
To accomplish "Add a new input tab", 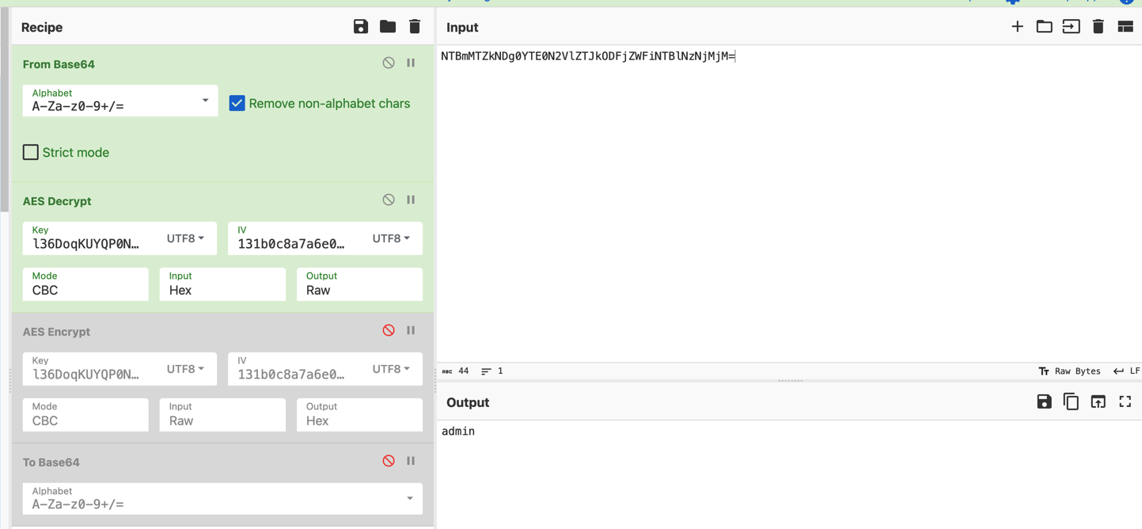I will [x=1017, y=27].
